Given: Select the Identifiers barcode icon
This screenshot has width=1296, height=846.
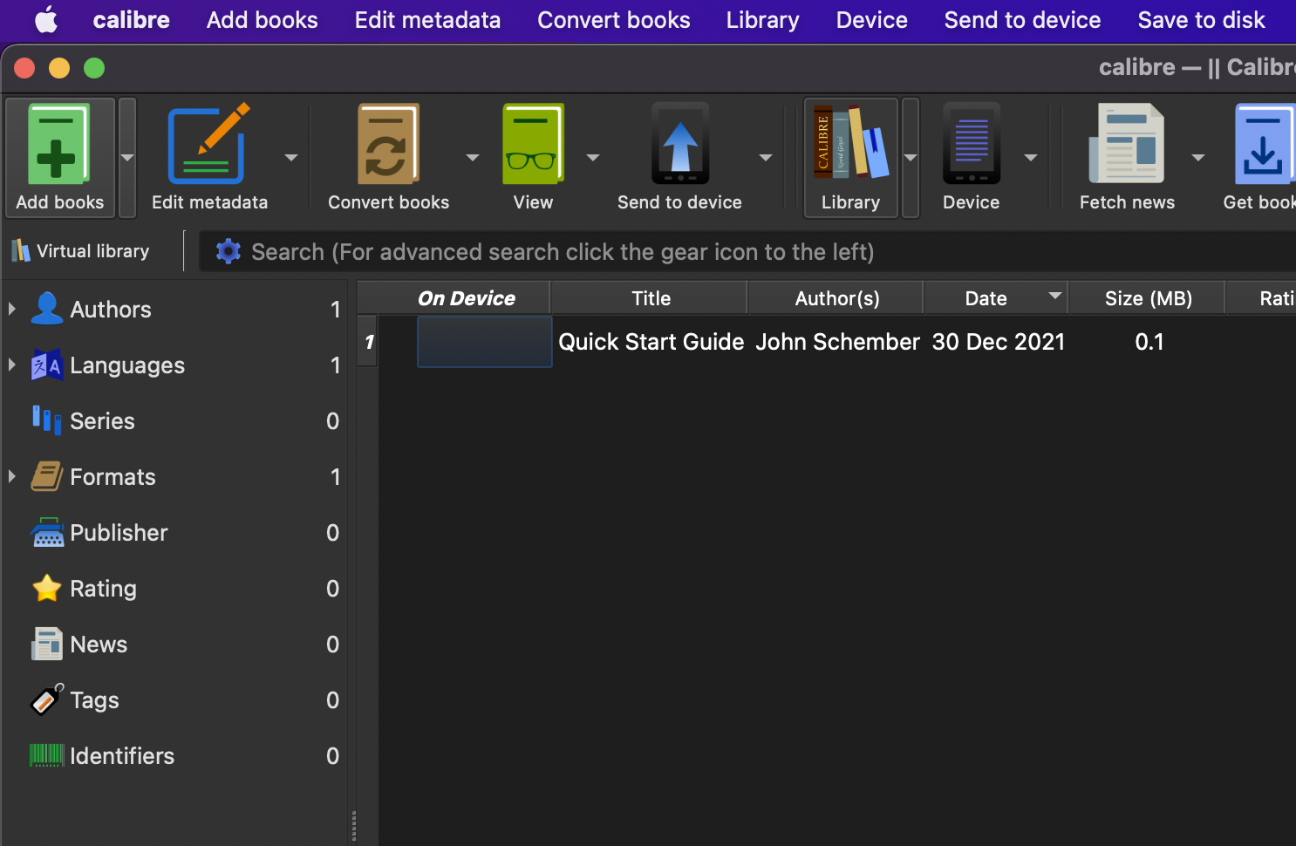Looking at the screenshot, I should [x=47, y=755].
